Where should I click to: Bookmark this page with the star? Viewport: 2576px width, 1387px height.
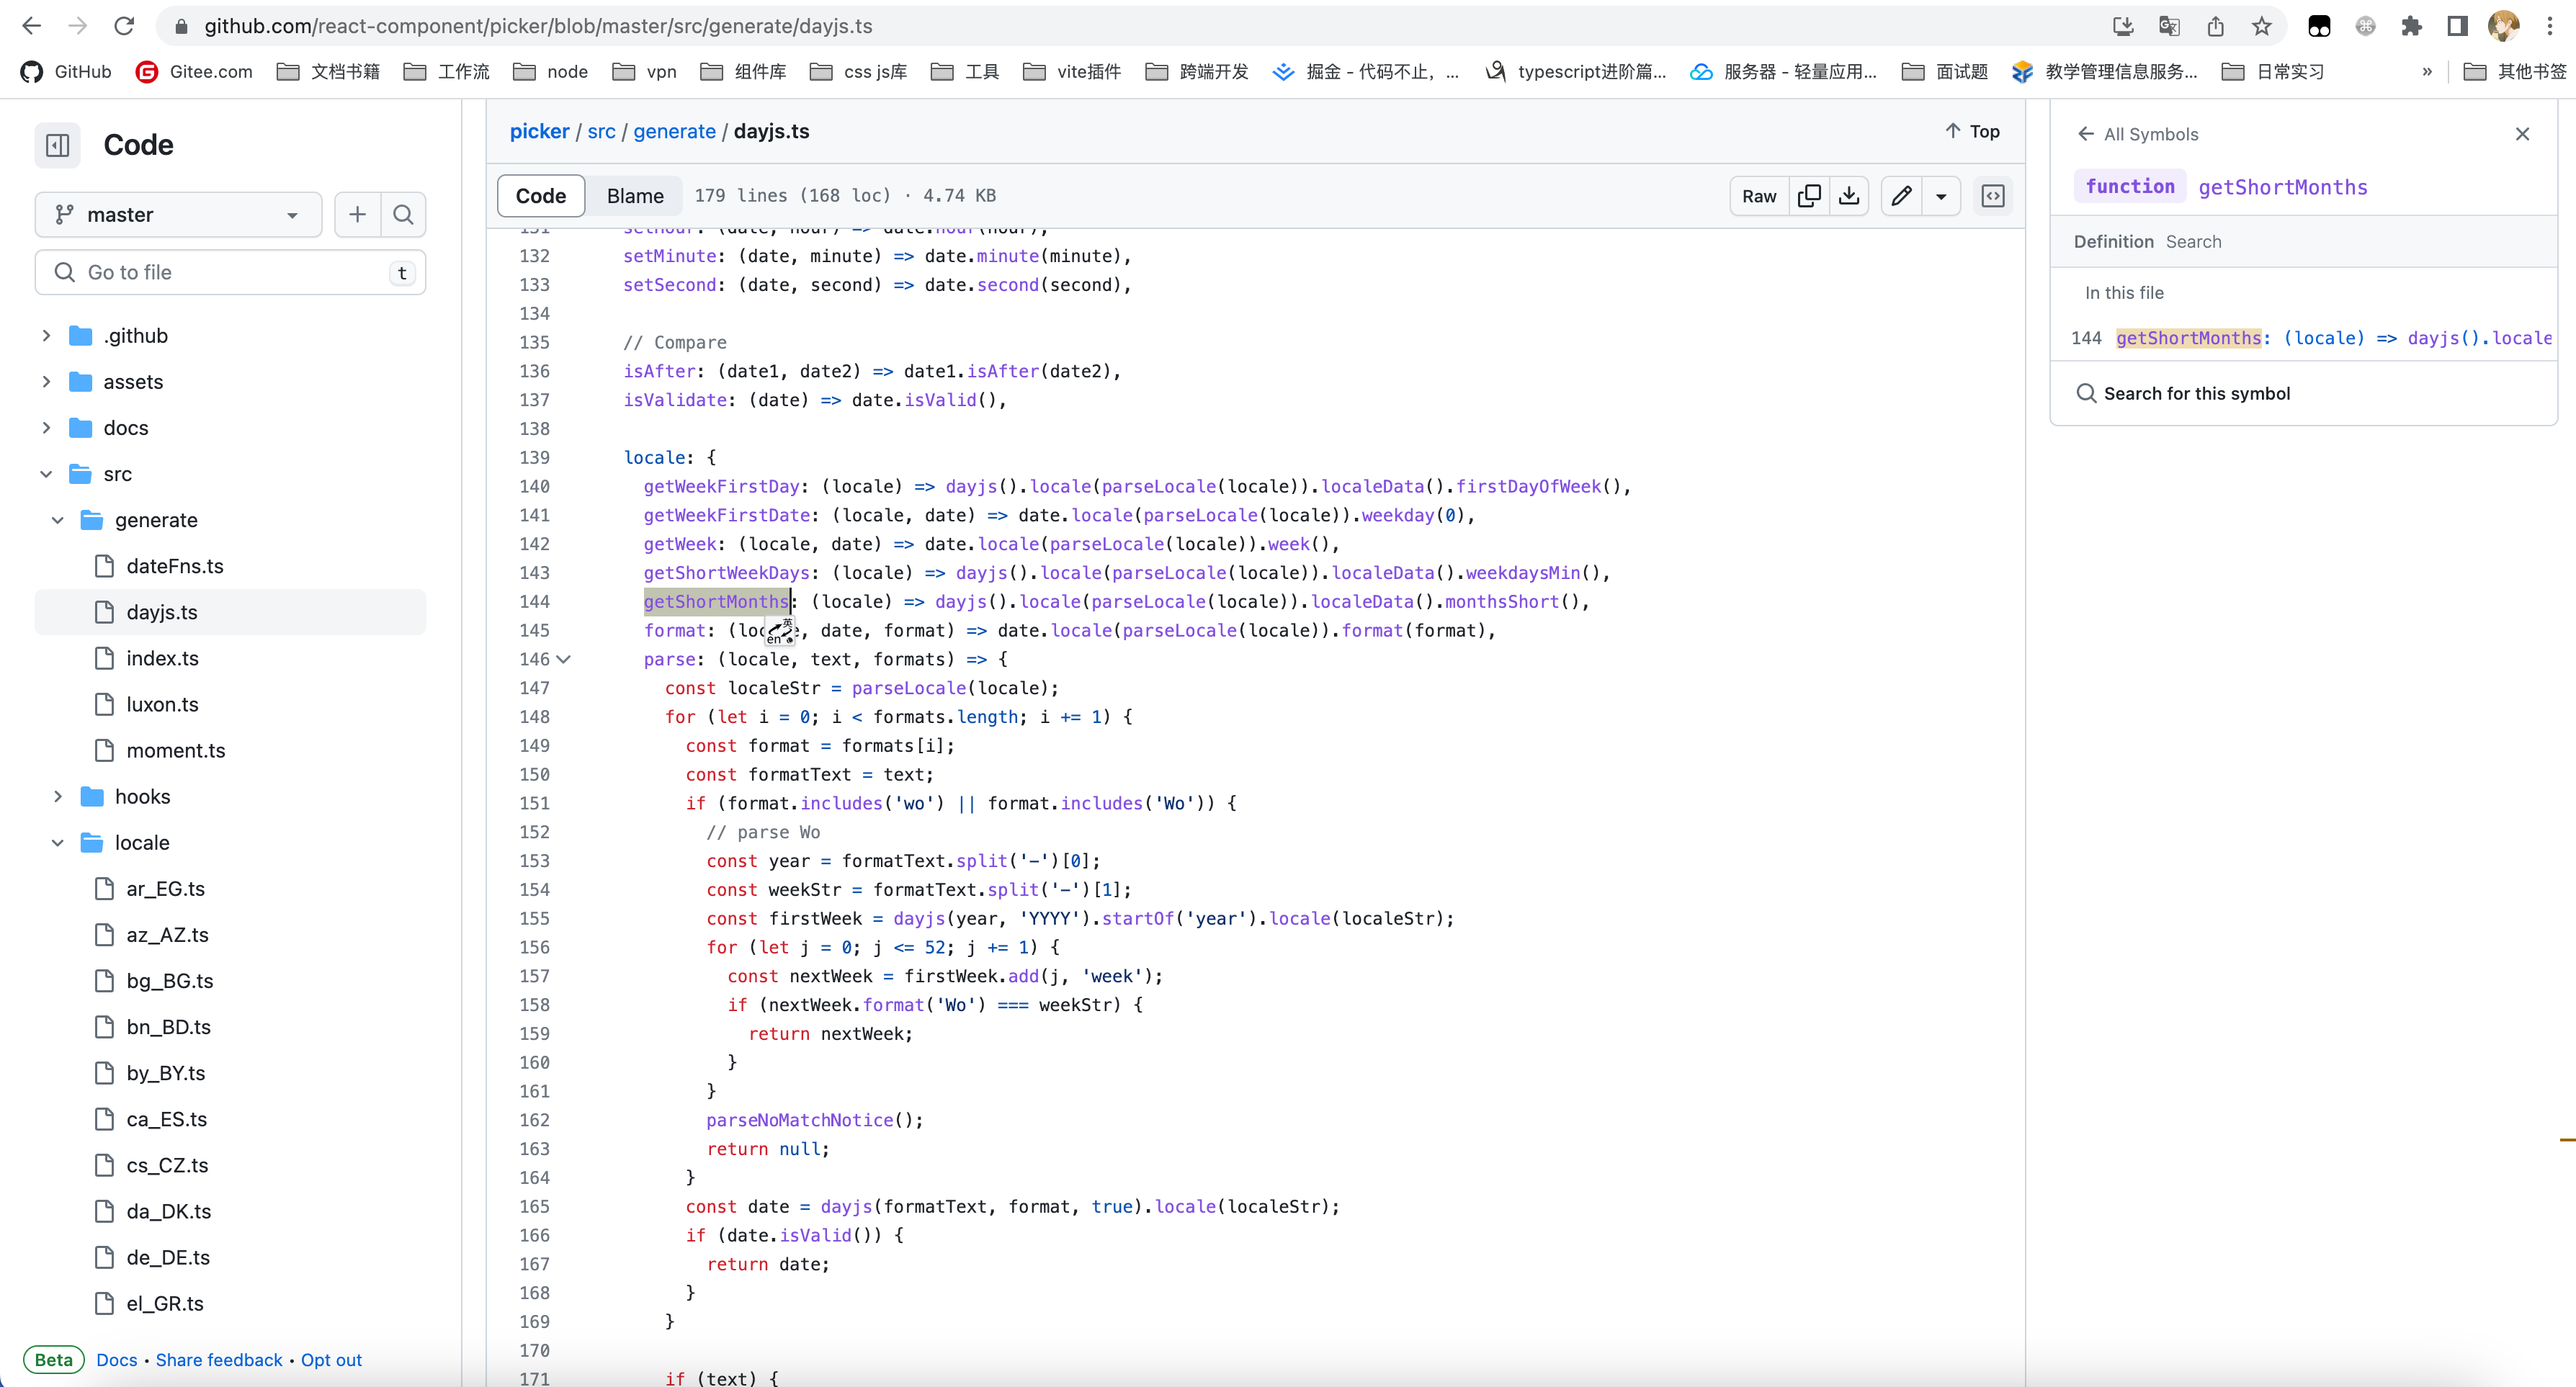coord(2261,26)
